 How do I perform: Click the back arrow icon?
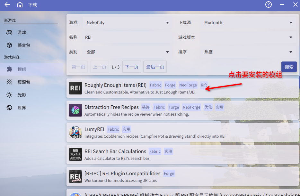[x=7, y=5]
